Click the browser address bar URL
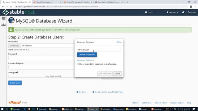The height and width of the screenshot is (111, 198). [58, 7]
